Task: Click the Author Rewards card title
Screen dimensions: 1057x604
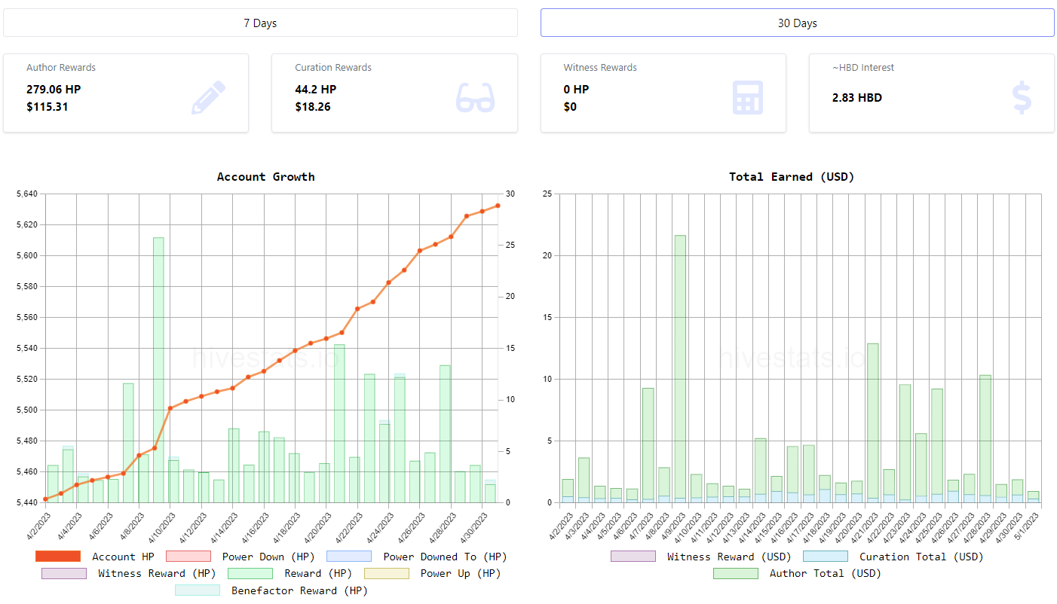Action: coord(61,68)
